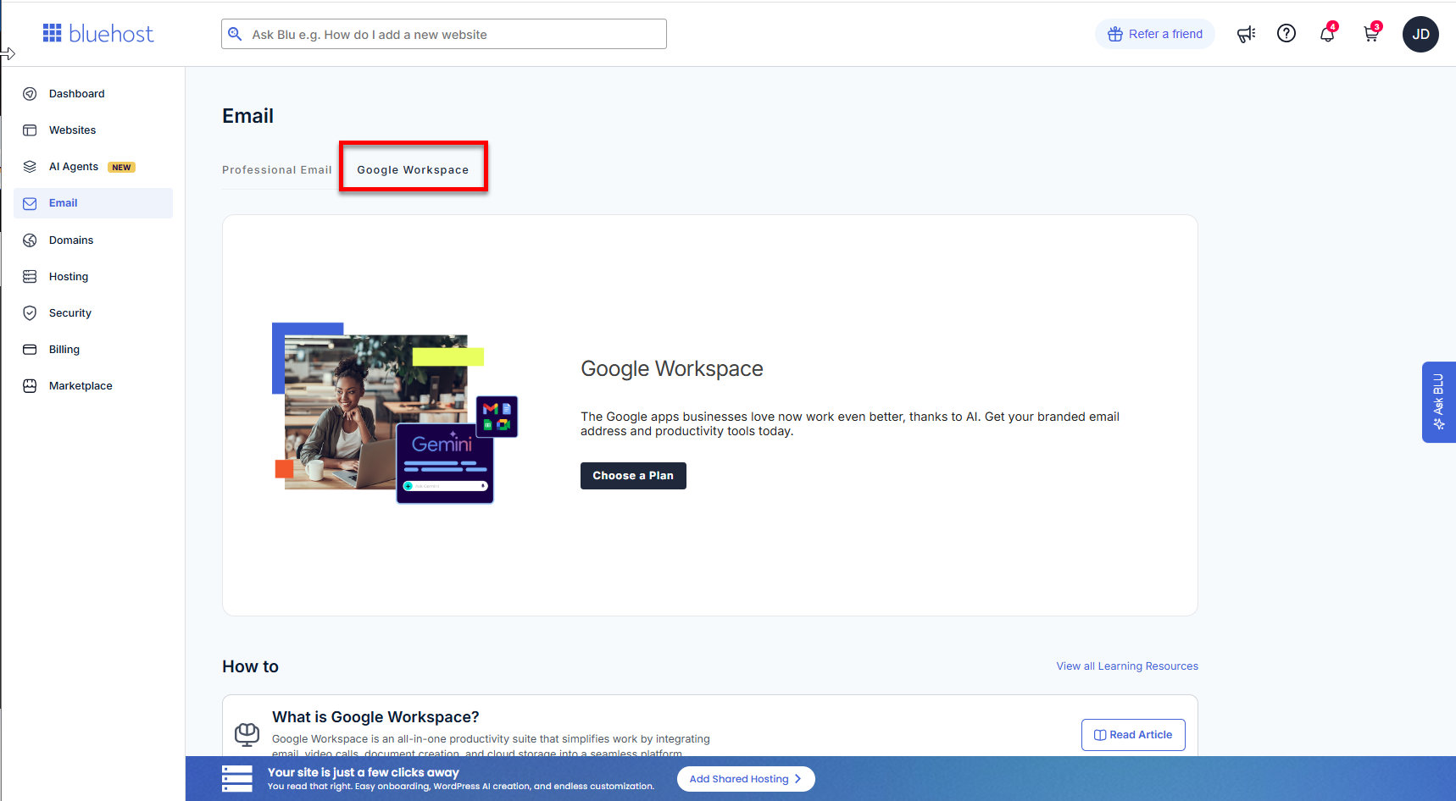Open the Websites menu item

(x=93, y=130)
